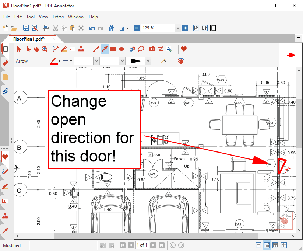Click the Redo arrow
This screenshot has width=303, height=251.
pos(101,28)
